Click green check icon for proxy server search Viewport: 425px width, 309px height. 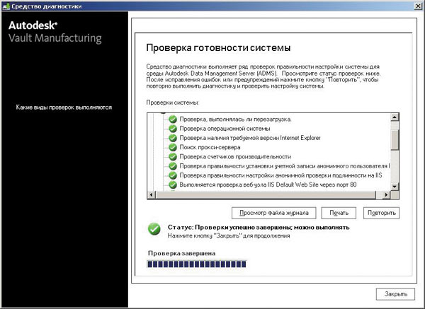pos(173,147)
